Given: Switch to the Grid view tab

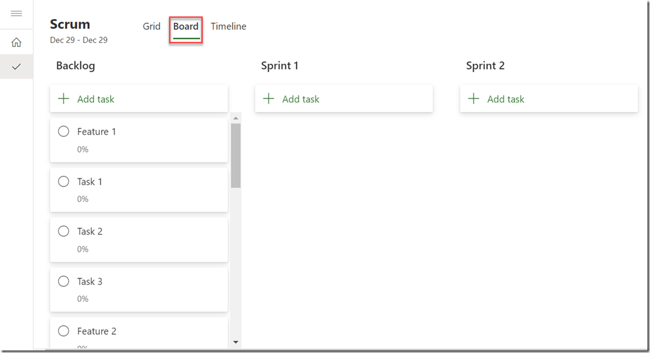Looking at the screenshot, I should click(x=152, y=27).
